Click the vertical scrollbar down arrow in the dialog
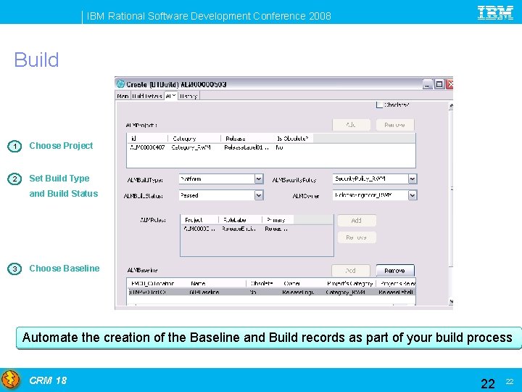 tap(451, 301)
